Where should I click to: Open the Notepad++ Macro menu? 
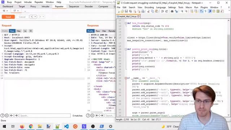coord(188,7)
